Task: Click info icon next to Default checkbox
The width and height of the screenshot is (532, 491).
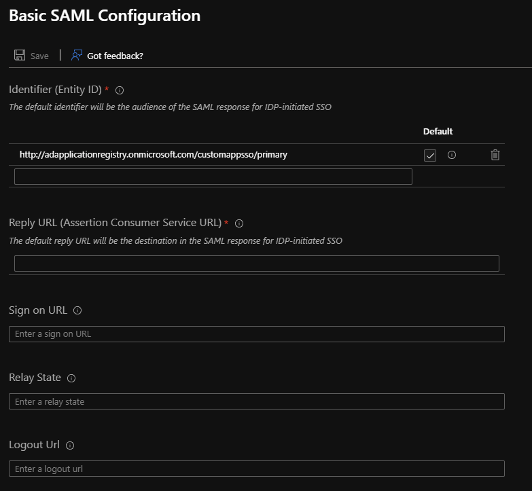Action: tap(452, 155)
